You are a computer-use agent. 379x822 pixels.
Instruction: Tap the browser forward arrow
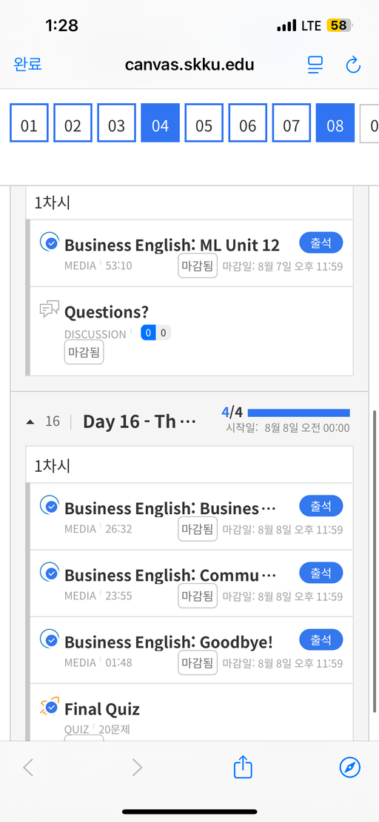(x=137, y=768)
